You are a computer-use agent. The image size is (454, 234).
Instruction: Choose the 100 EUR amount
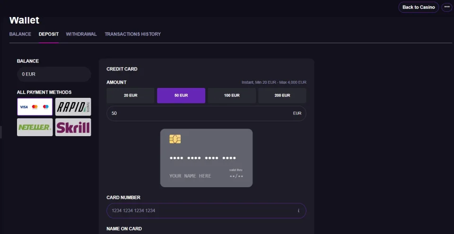pyautogui.click(x=232, y=95)
